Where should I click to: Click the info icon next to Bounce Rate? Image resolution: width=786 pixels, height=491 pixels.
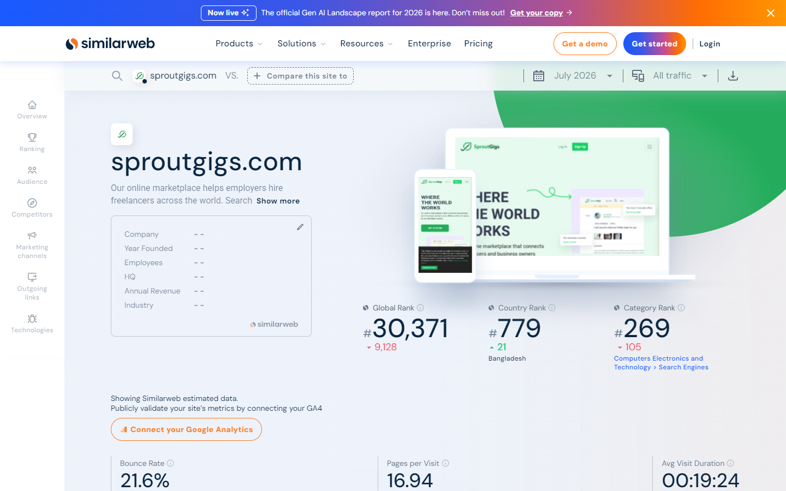(170, 463)
